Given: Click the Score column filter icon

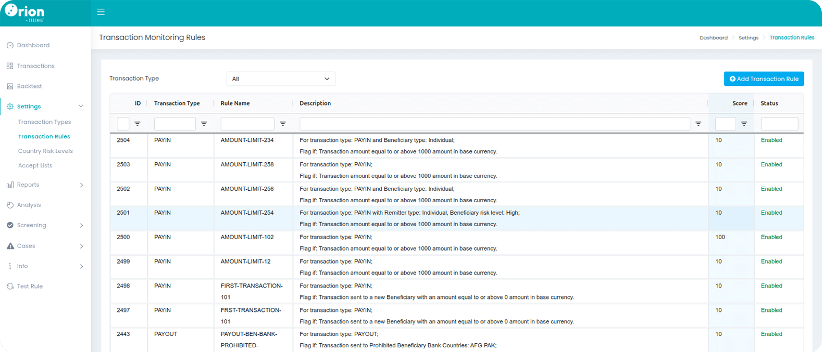Looking at the screenshot, I should (x=744, y=124).
